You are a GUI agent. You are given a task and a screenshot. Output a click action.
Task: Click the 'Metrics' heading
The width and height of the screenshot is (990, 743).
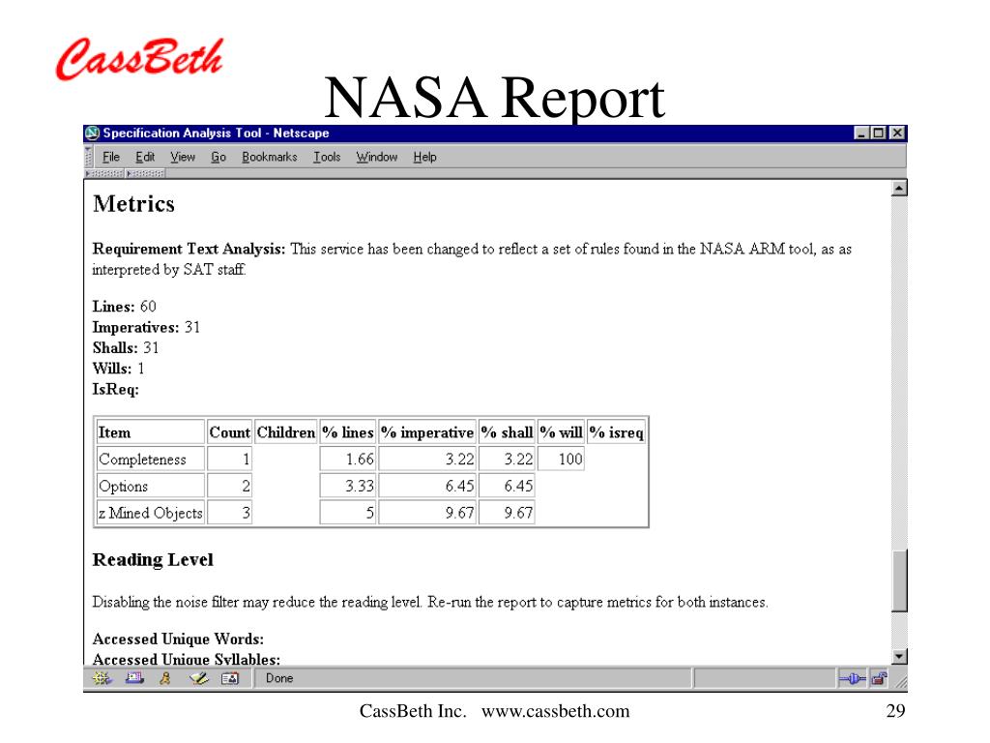tap(133, 204)
